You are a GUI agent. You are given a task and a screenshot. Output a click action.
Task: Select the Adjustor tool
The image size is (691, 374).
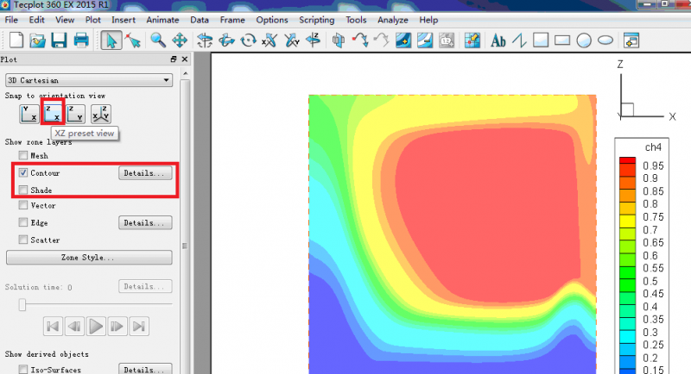pyautogui.click(x=133, y=41)
